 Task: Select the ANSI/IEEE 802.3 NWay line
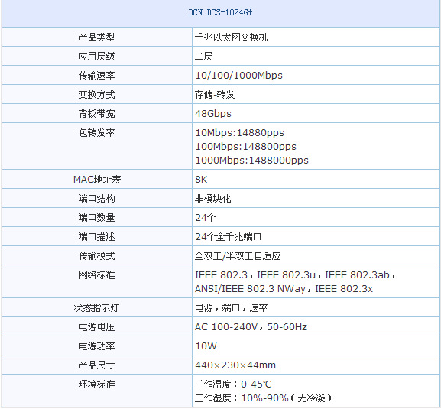pos(284,289)
